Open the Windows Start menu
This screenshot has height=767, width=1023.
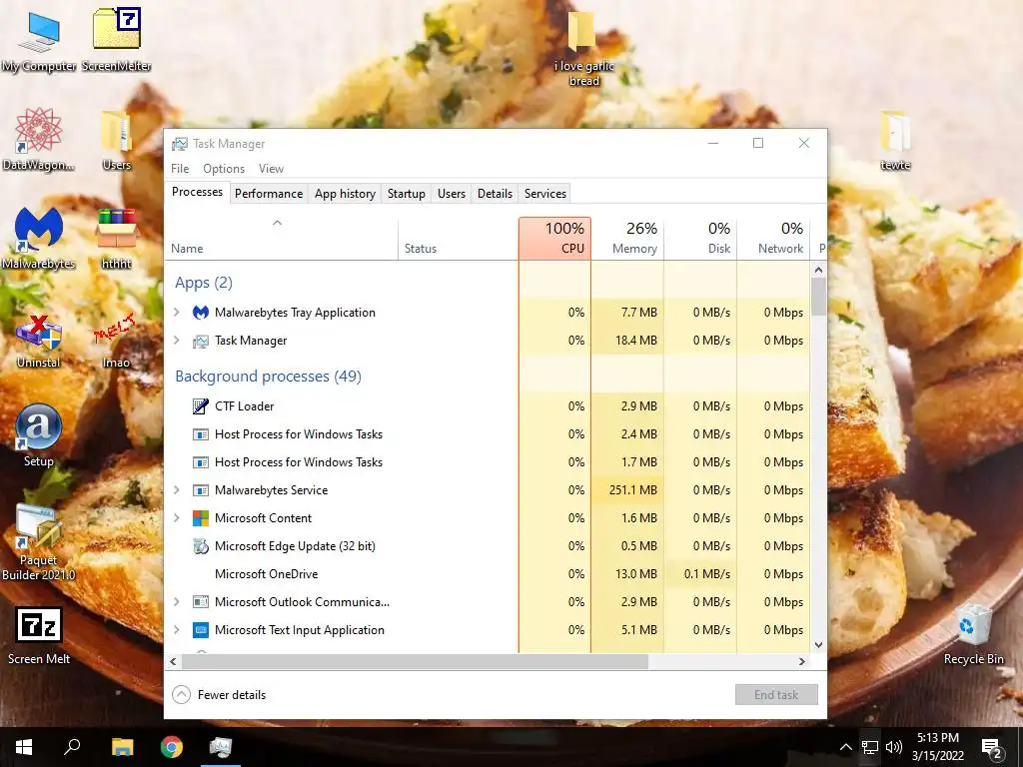(x=24, y=747)
